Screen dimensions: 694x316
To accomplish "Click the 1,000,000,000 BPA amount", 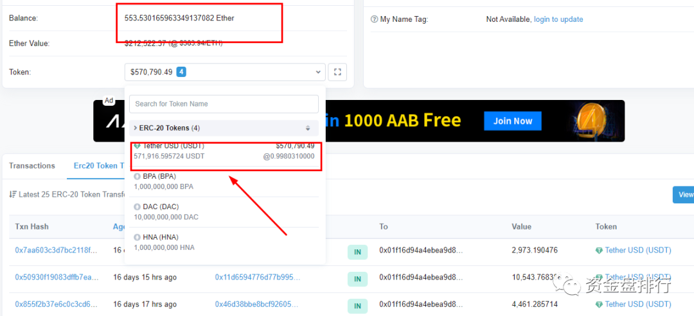I will (164, 187).
